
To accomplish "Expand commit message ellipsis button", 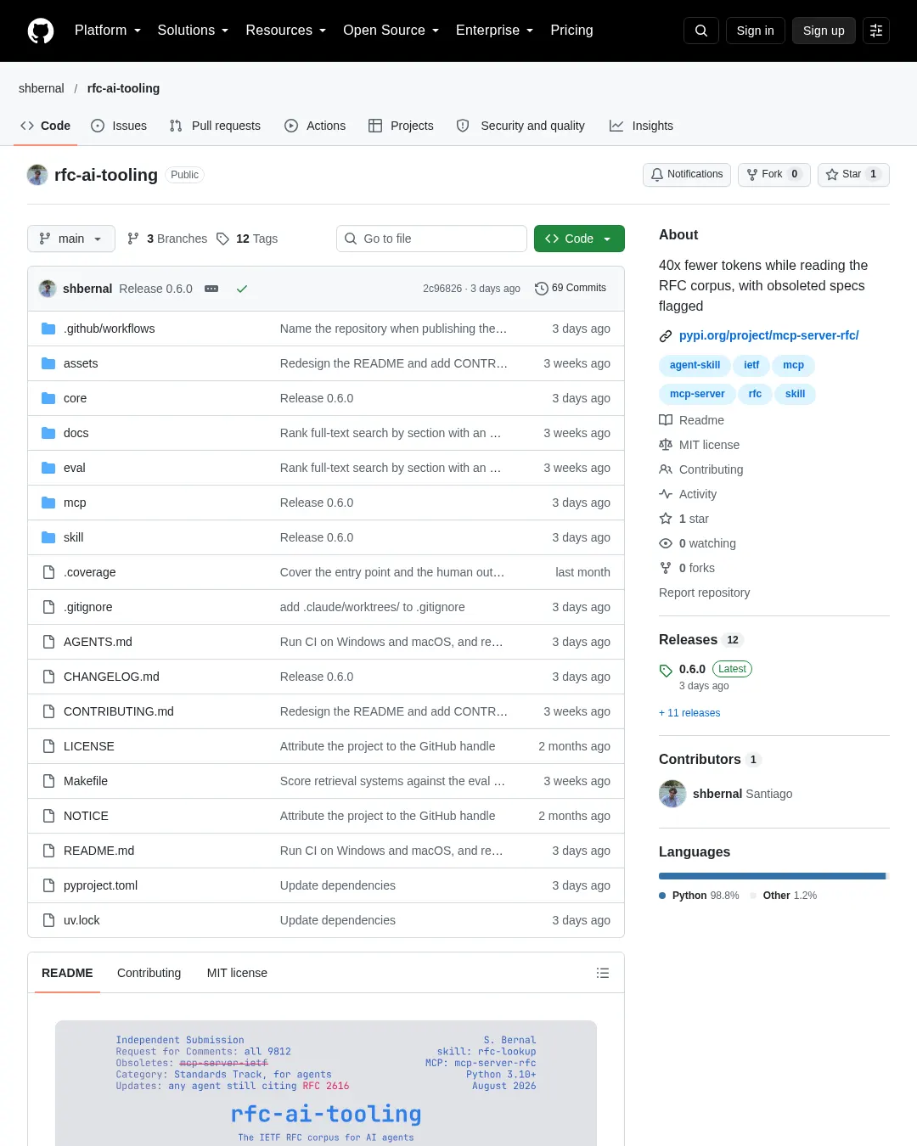I will coord(211,289).
